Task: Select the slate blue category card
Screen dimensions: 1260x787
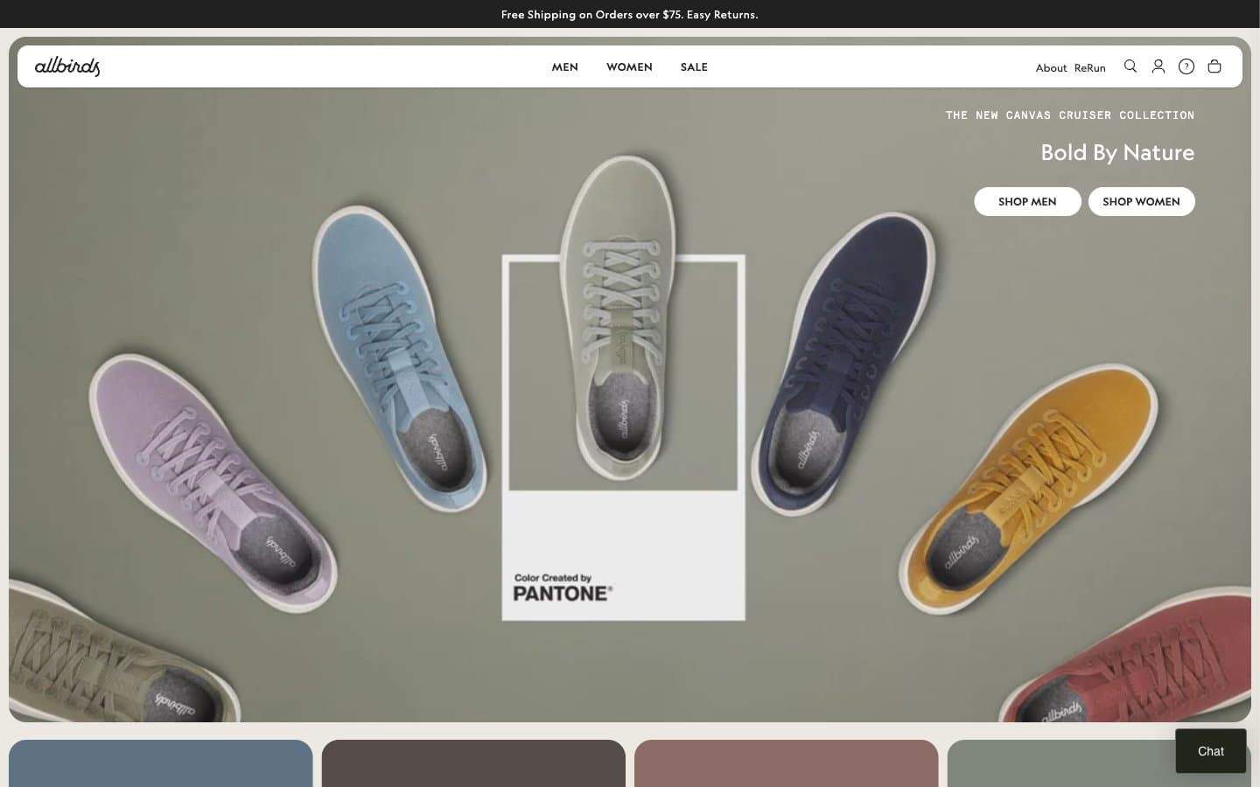Action: 161,763
